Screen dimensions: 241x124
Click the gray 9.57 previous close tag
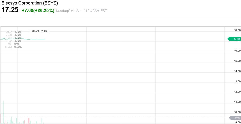(x=235, y=118)
